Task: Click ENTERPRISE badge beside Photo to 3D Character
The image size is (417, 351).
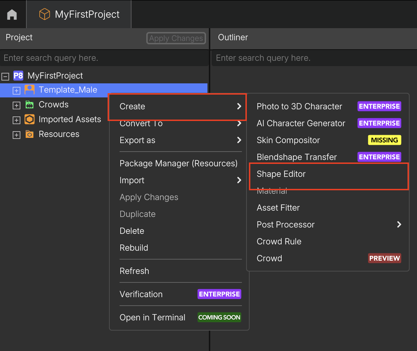Action: [x=379, y=107]
